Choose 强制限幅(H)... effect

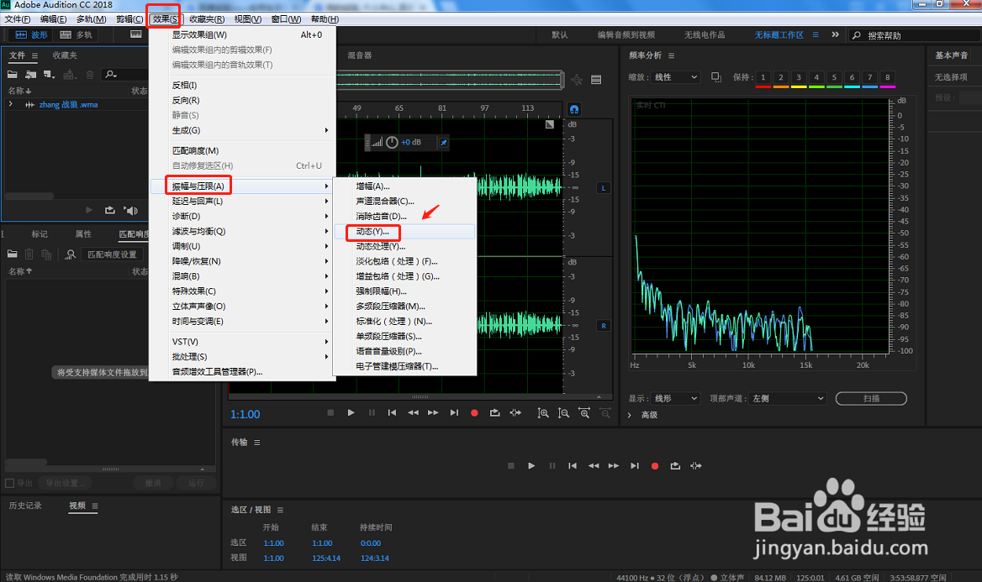pyautogui.click(x=382, y=291)
